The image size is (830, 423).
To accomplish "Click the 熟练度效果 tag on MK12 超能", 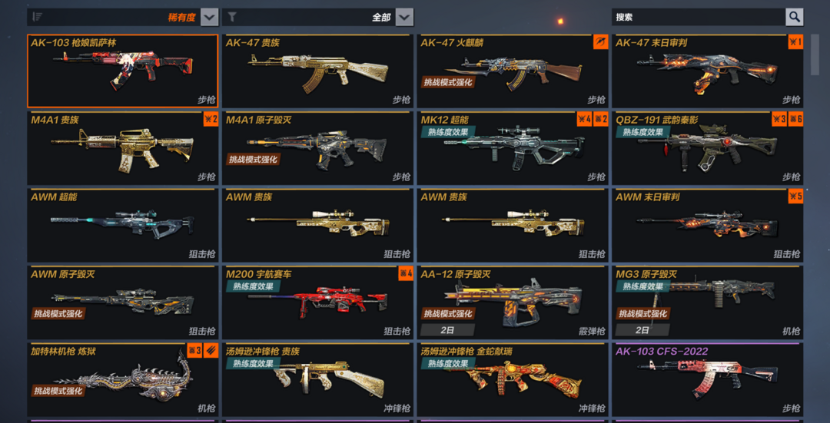I will (x=448, y=132).
